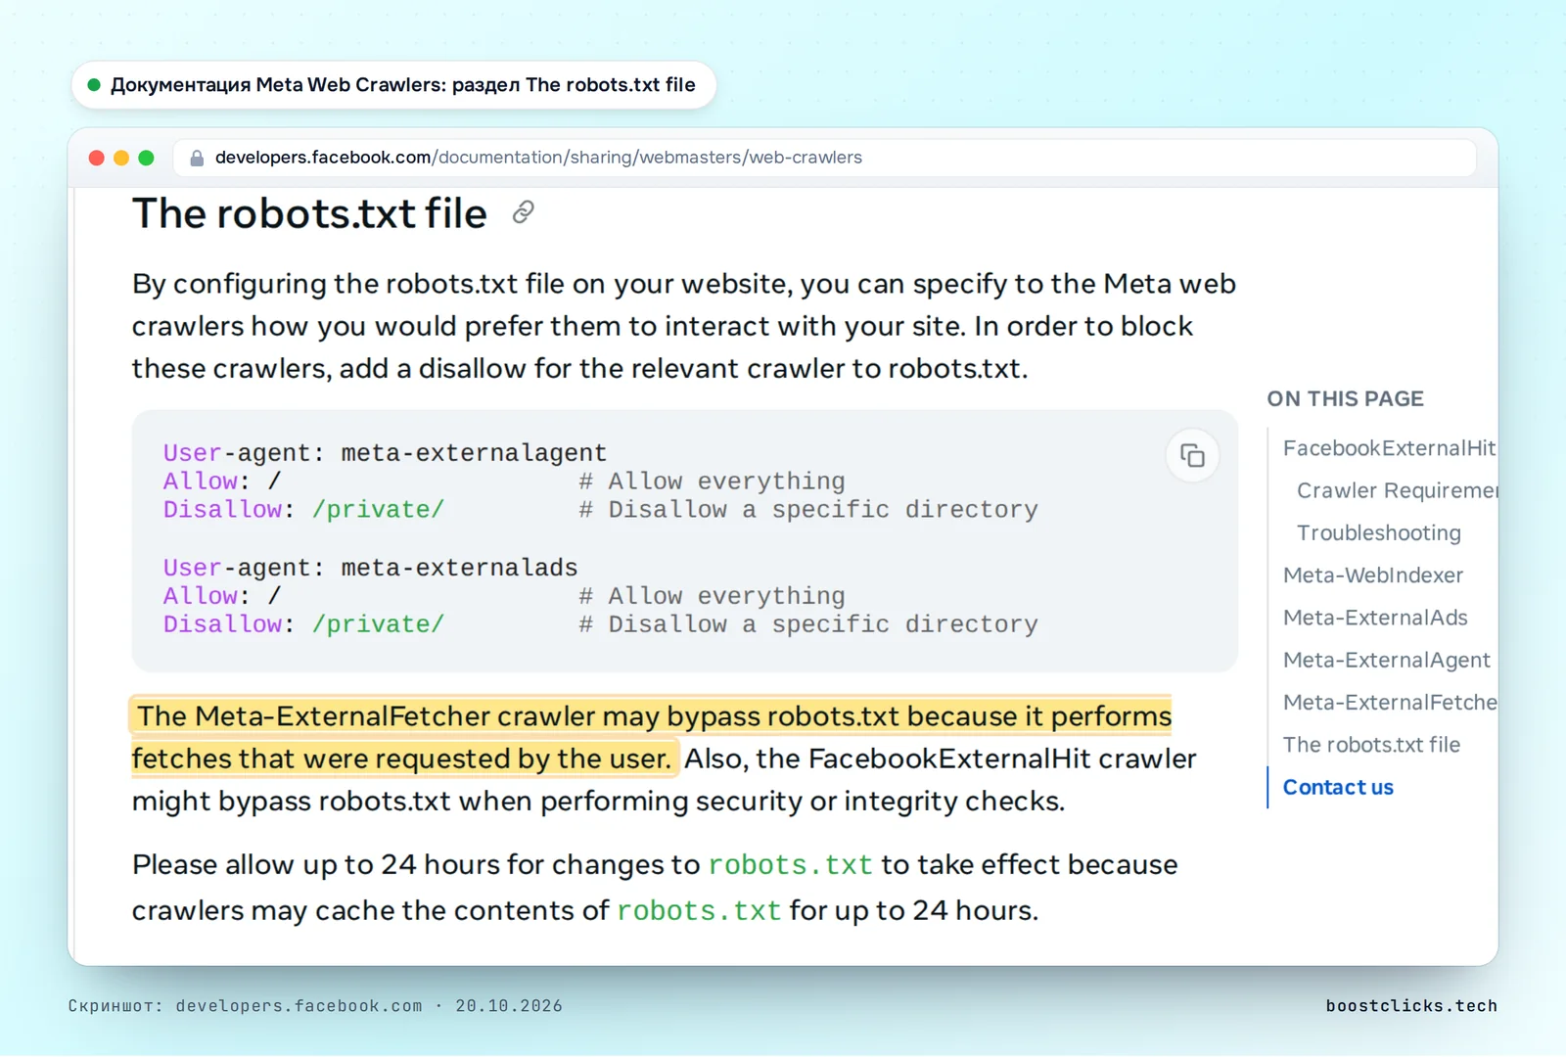
Task: Click '/private/' under meta-externalagent
Action: pyautogui.click(x=378, y=510)
